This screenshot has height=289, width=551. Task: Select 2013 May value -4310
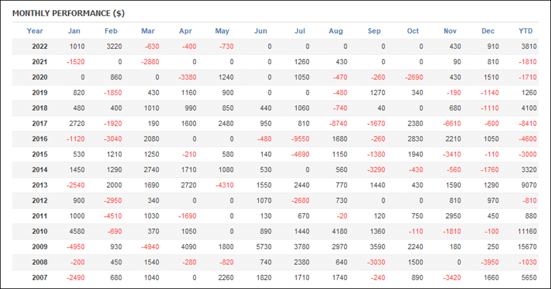coord(225,185)
